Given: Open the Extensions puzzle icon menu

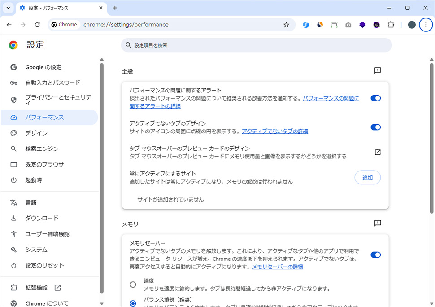Looking at the screenshot, I should pyautogui.click(x=391, y=25).
